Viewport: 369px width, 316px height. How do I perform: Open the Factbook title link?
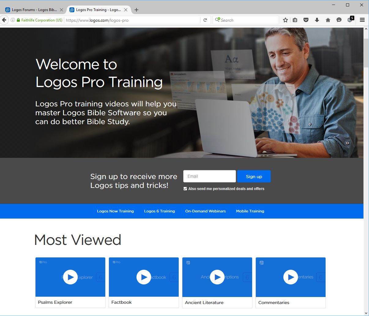[121, 302]
